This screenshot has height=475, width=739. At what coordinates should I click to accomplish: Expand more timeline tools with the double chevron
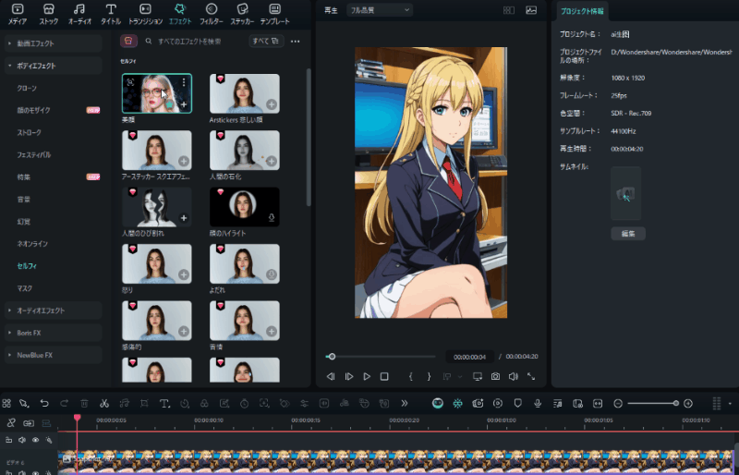[405, 403]
